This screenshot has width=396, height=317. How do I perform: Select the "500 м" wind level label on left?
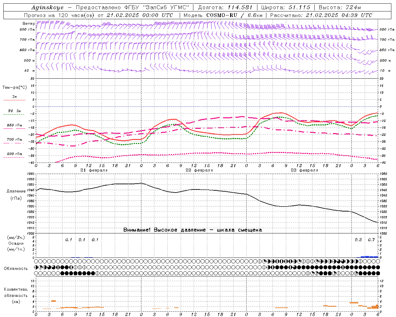point(30,60)
